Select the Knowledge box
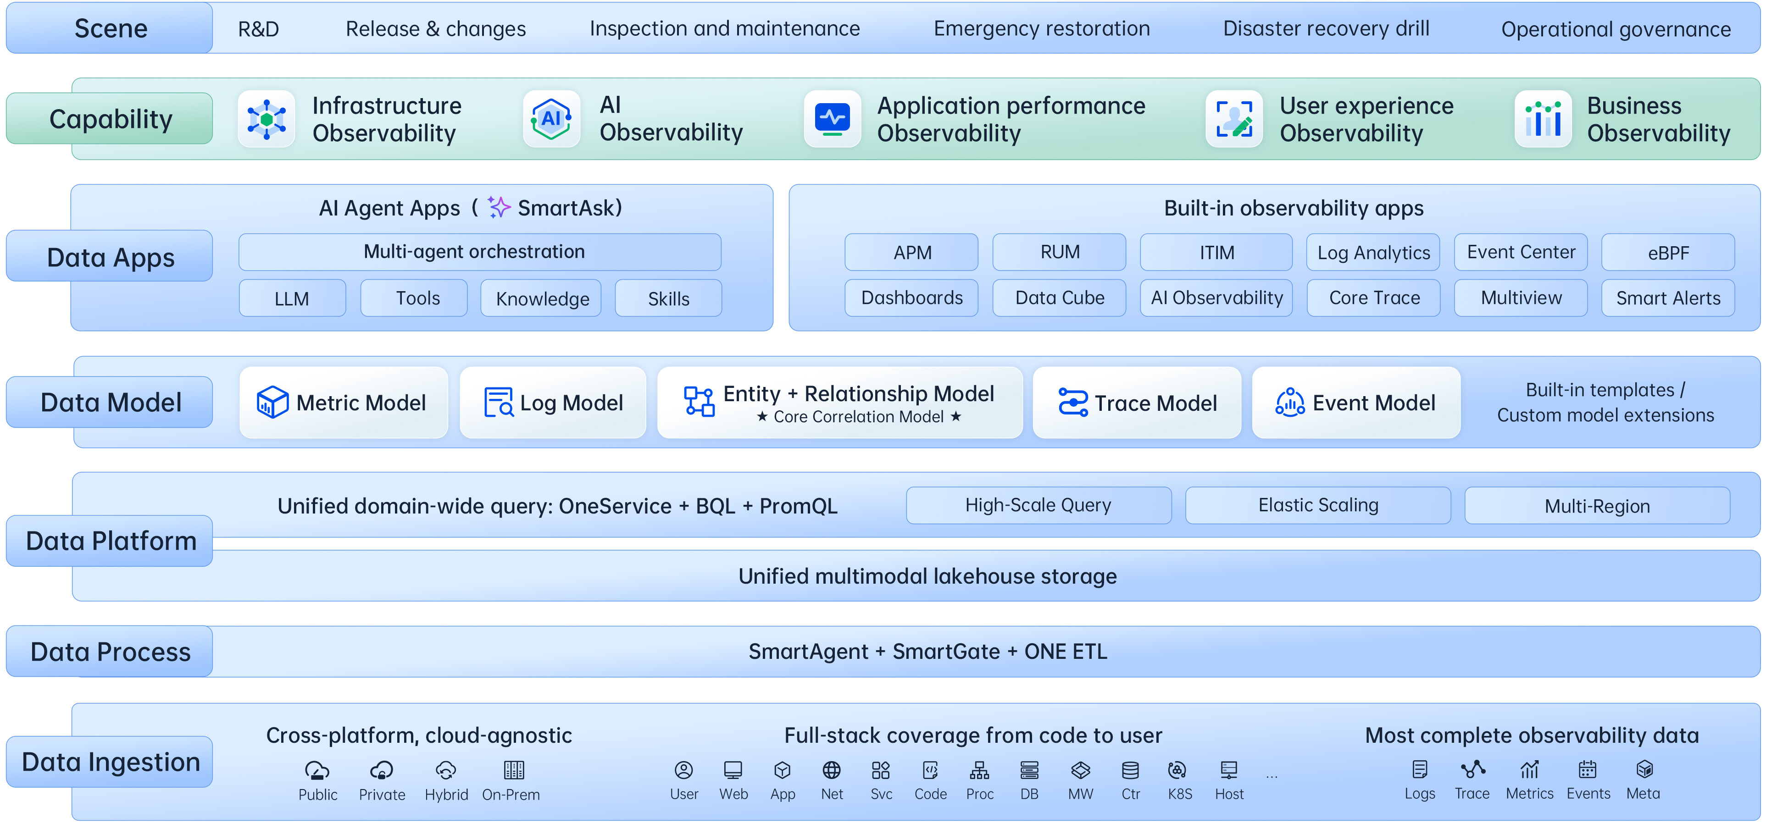This screenshot has height=823, width=1766. pyautogui.click(x=541, y=298)
